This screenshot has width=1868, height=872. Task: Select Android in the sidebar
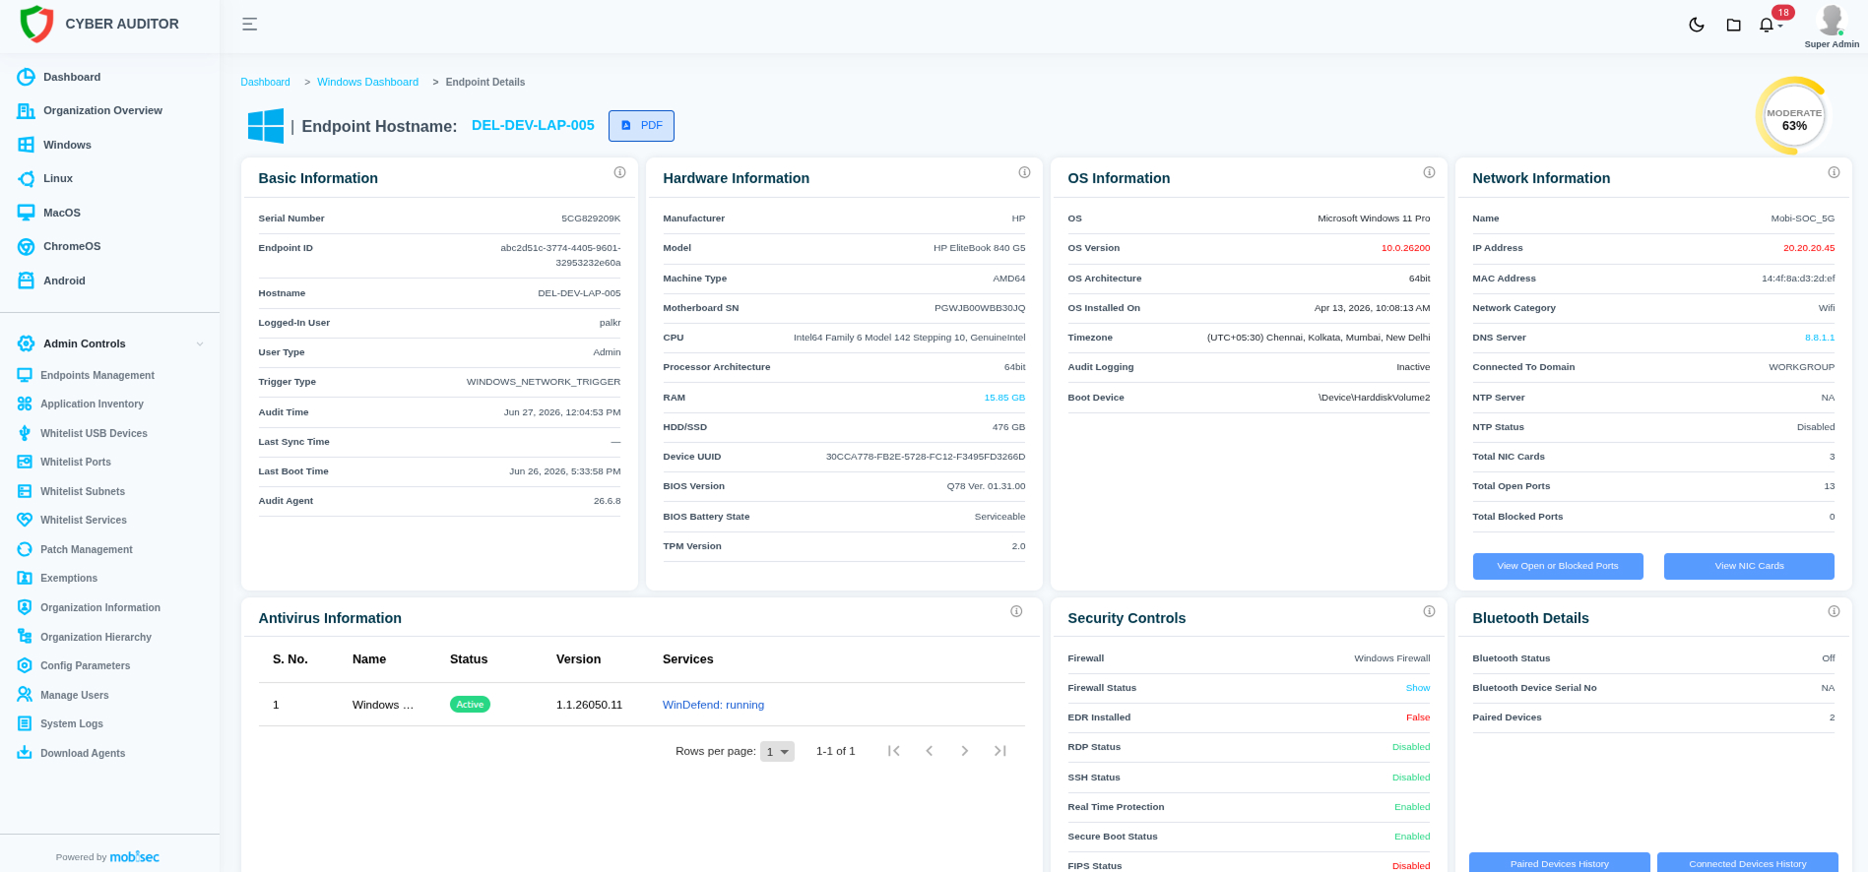64,280
